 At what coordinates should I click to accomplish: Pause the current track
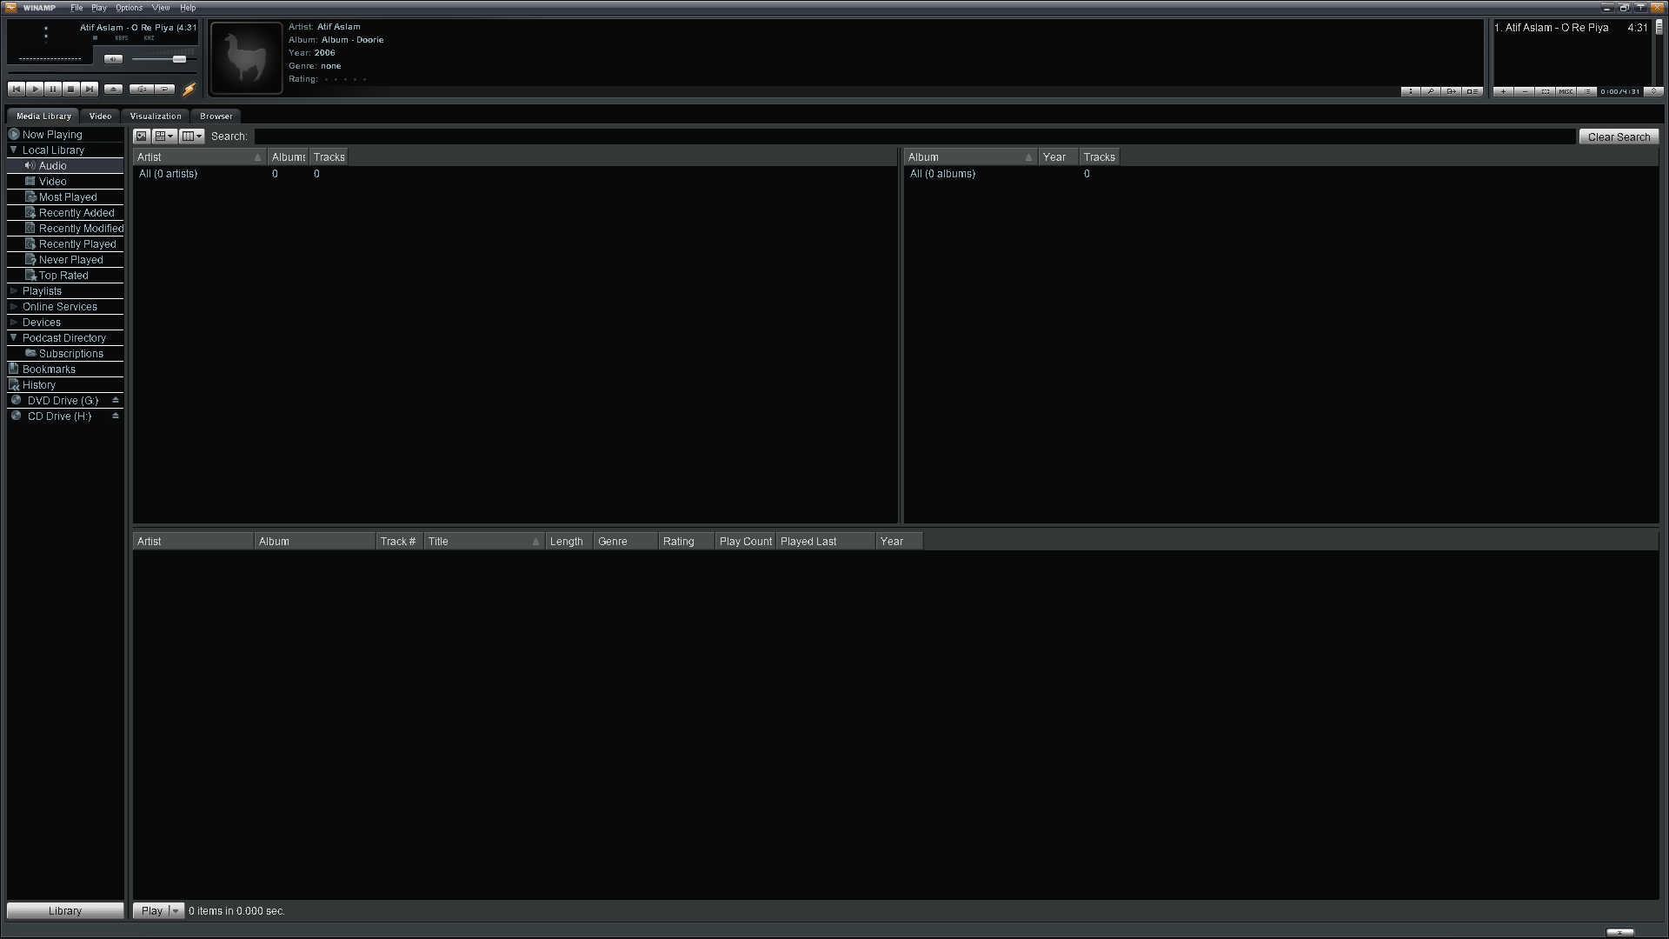coord(53,89)
